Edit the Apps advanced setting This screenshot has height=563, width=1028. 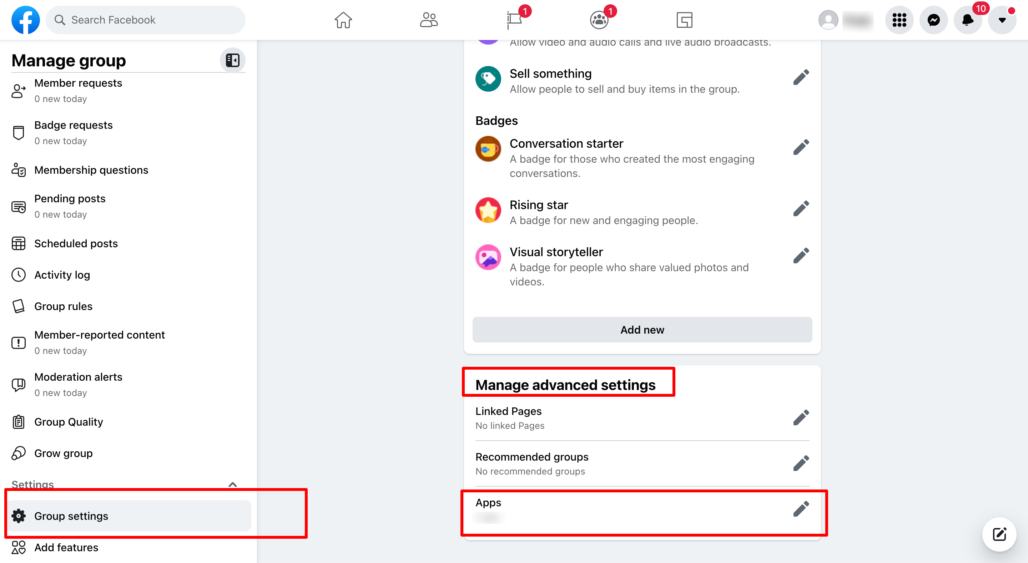click(x=801, y=509)
